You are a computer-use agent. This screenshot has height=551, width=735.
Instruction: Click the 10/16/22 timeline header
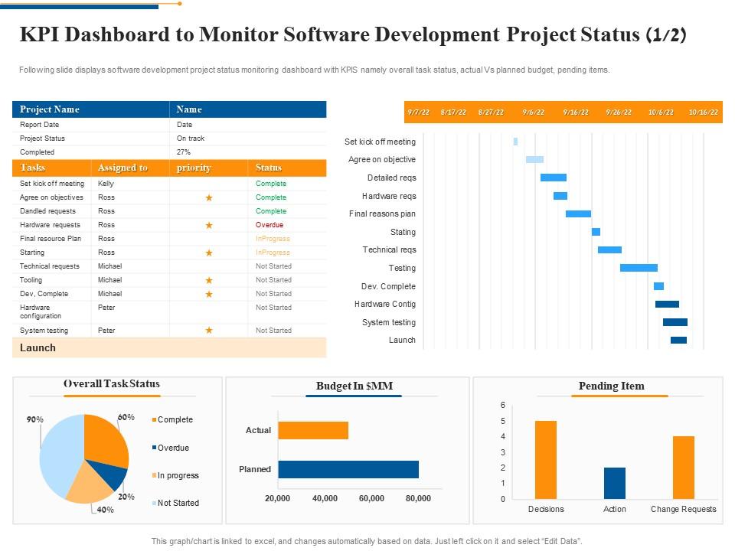pyautogui.click(x=702, y=112)
